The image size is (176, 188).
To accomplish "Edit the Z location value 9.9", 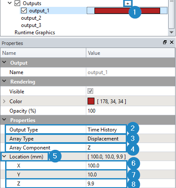I will click(x=106, y=183).
